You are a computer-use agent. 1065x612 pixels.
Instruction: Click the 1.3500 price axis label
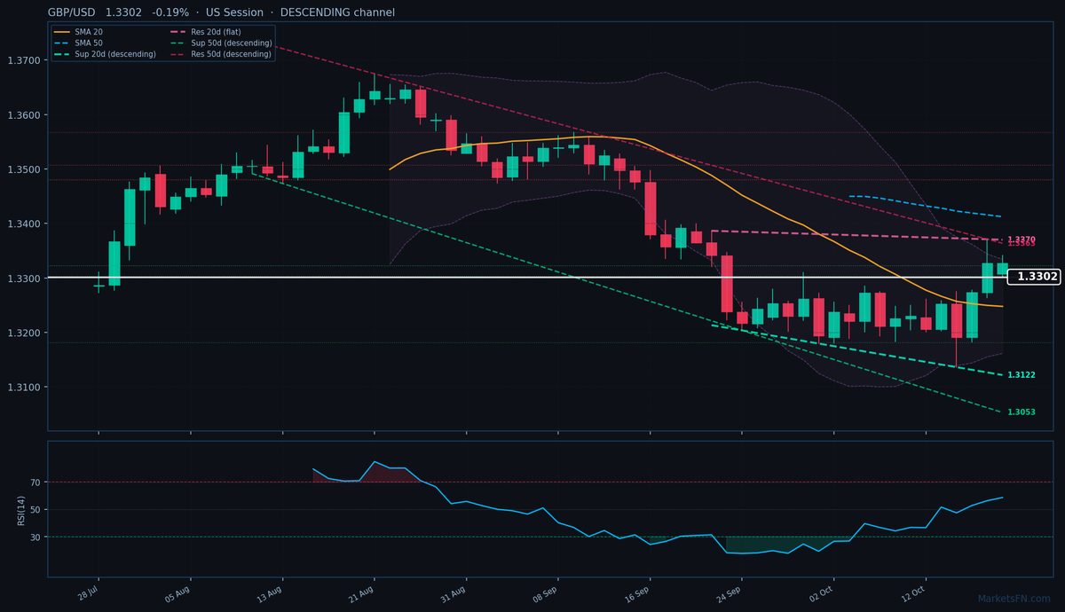(23, 169)
